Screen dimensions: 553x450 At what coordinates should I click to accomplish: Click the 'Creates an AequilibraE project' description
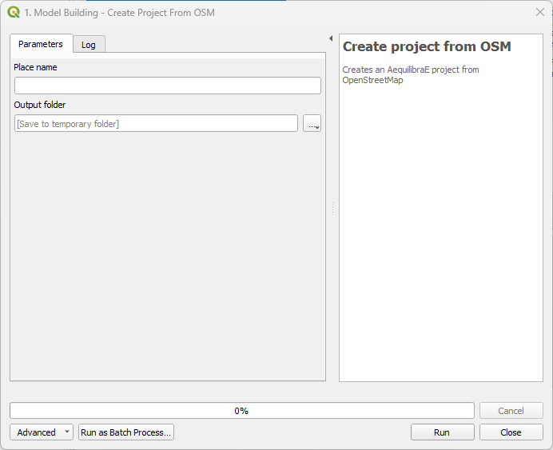pos(411,75)
